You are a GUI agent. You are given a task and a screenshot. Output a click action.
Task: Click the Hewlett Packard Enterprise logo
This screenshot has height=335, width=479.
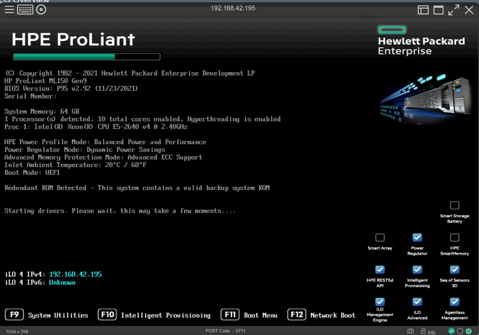tap(421, 41)
